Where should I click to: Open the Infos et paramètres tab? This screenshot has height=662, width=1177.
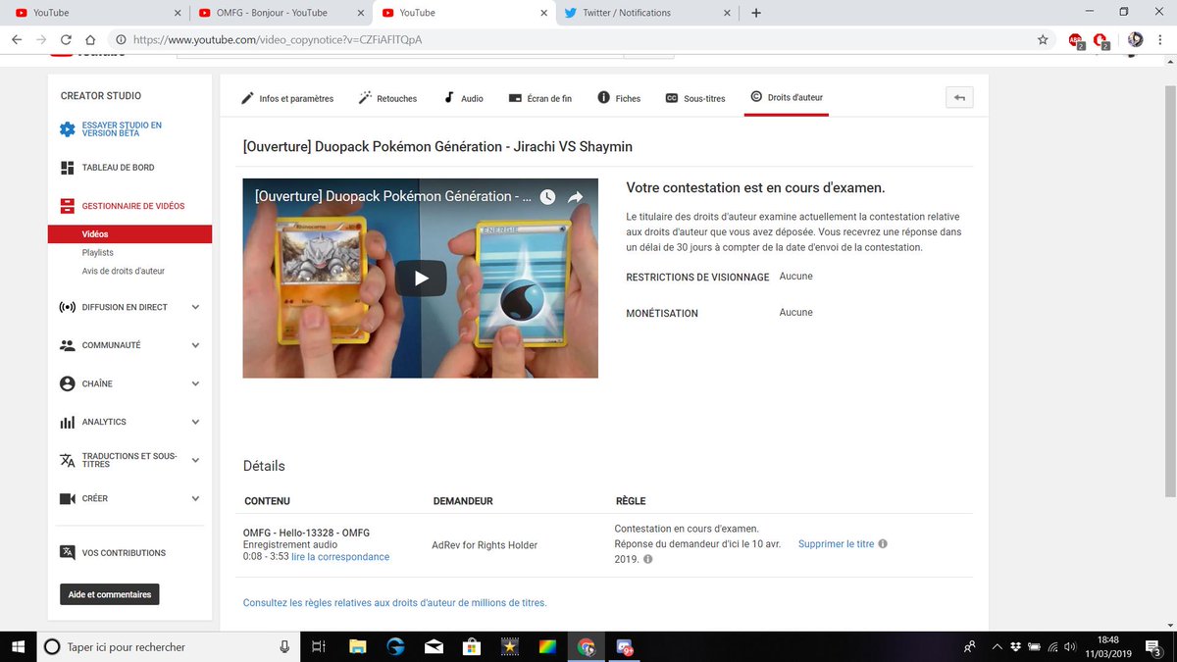(287, 98)
